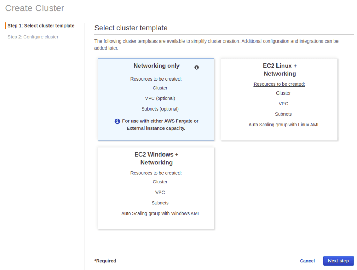Choose the EC2 Linux + Networking template
Image resolution: width=357 pixels, height=270 pixels.
279,99
